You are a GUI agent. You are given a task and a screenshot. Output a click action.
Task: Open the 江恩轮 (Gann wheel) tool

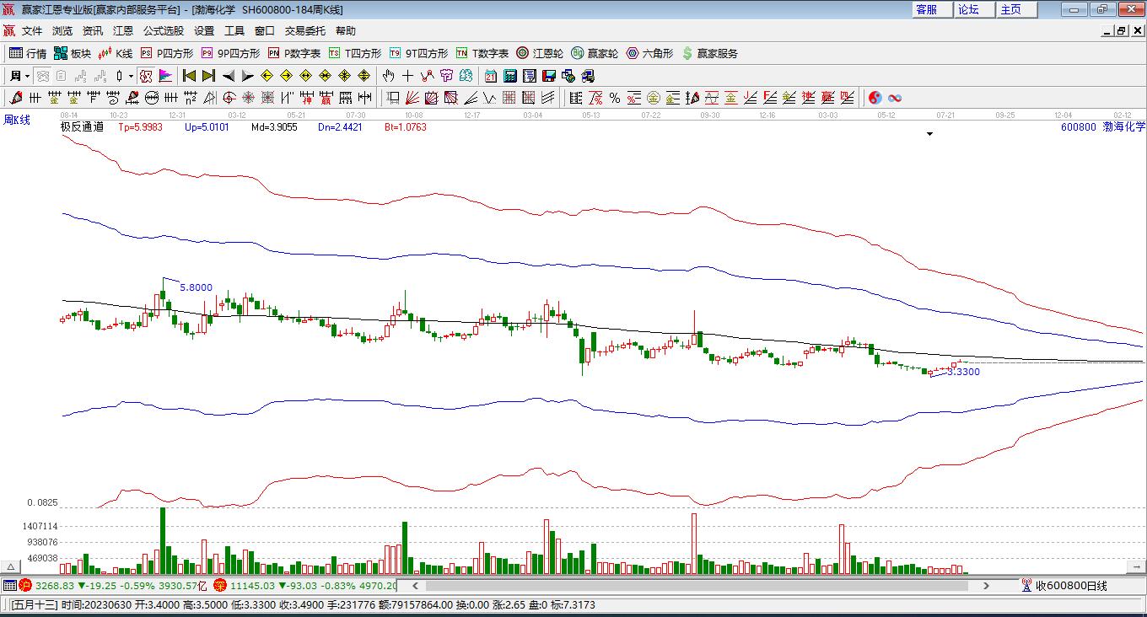click(x=540, y=53)
